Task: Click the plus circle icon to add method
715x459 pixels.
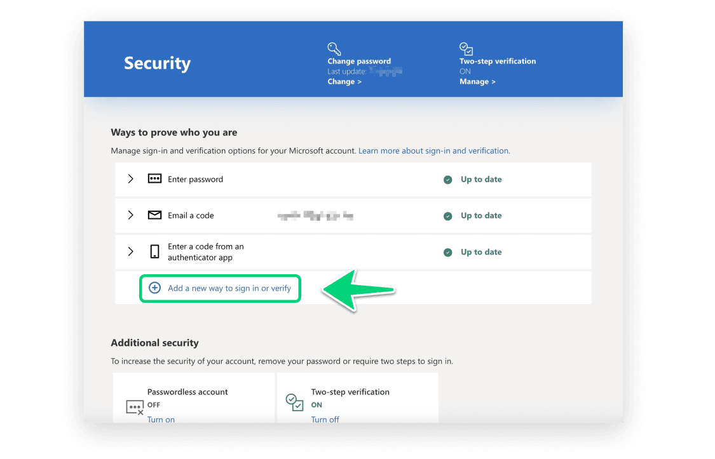Action: pos(154,288)
